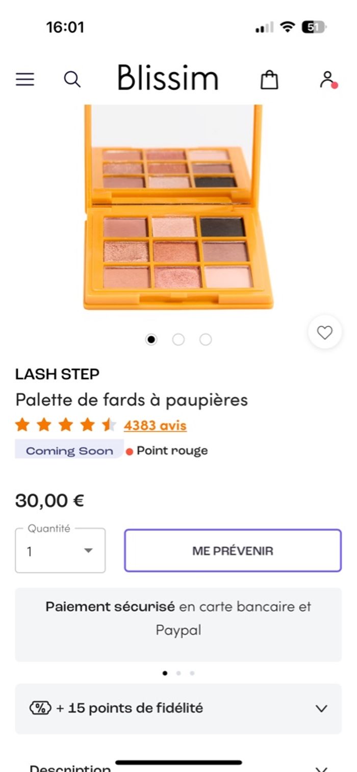The height and width of the screenshot is (772, 357).
Task: Tap the loyalty points percent badge icon
Action: (40, 708)
